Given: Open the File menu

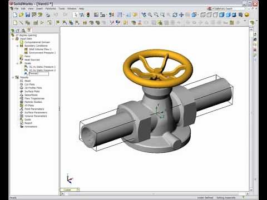Looking at the screenshot, I should [16, 8].
